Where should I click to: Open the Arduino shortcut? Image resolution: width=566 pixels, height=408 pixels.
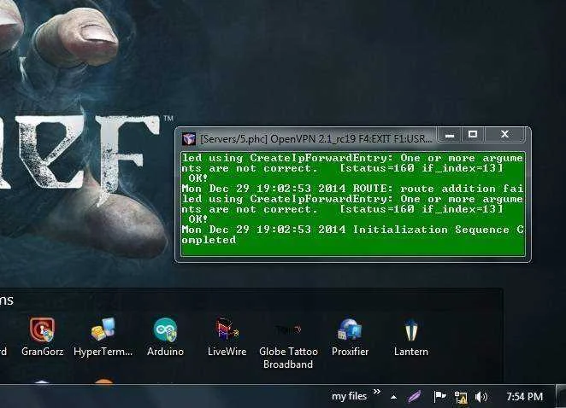pyautogui.click(x=165, y=337)
